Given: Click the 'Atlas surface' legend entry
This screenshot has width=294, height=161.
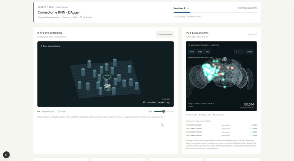Looking at the screenshot, I should [218, 115].
